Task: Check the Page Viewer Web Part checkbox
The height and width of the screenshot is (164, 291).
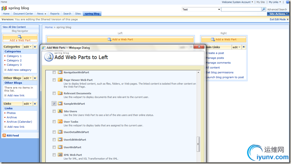Action: tap(54, 80)
